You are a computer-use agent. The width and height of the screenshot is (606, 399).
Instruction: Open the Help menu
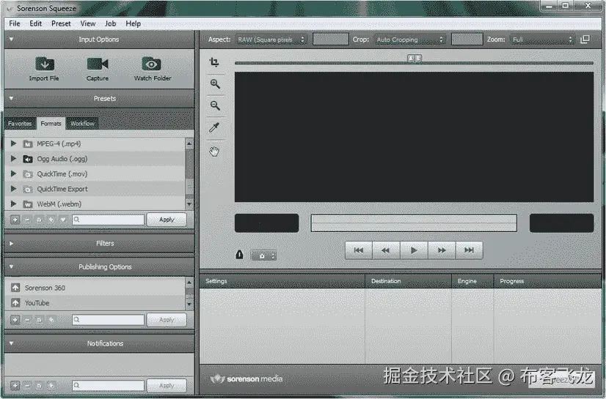(x=133, y=23)
